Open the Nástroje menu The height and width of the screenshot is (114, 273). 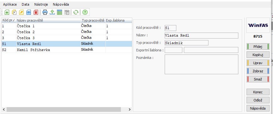coord(41,4)
